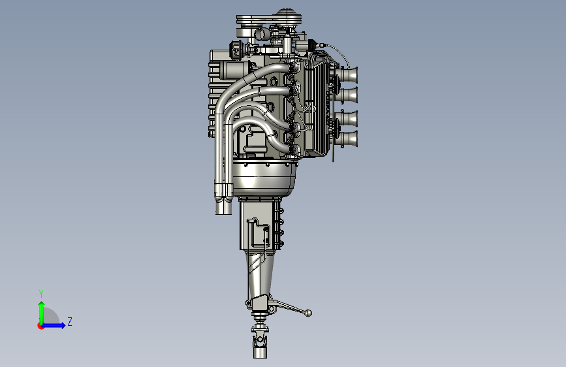Image resolution: width=566 pixels, height=367 pixels.
Task: Click the red origin of the axis triad
Action: pyautogui.click(x=40, y=326)
